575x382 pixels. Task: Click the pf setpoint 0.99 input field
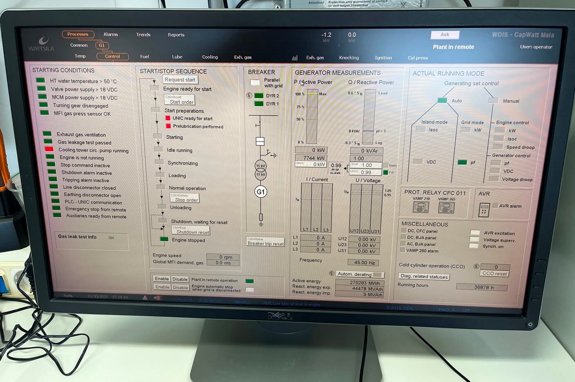[x=366, y=172]
